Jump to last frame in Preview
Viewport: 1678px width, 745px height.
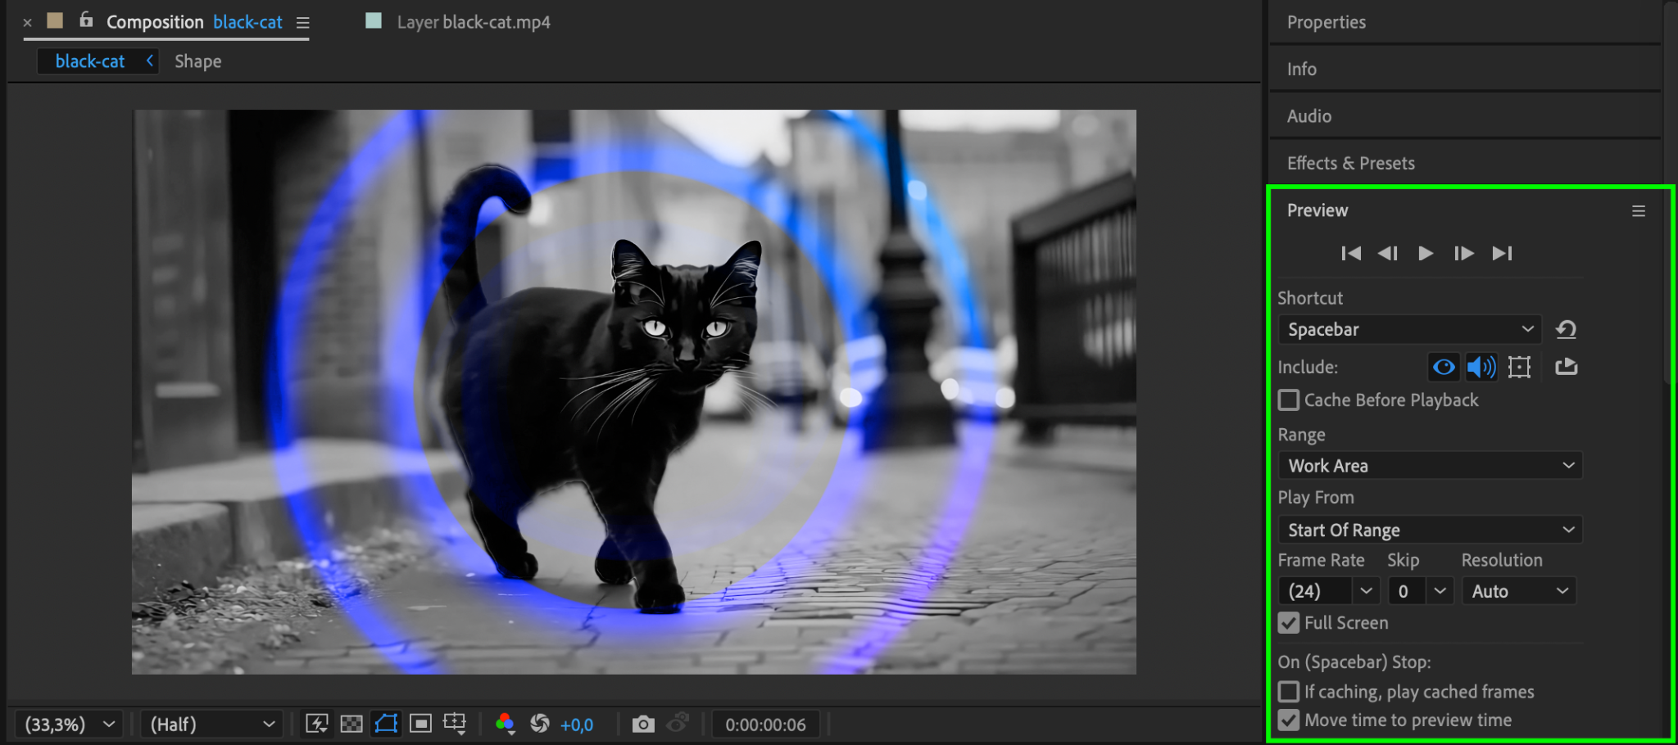tap(1502, 253)
